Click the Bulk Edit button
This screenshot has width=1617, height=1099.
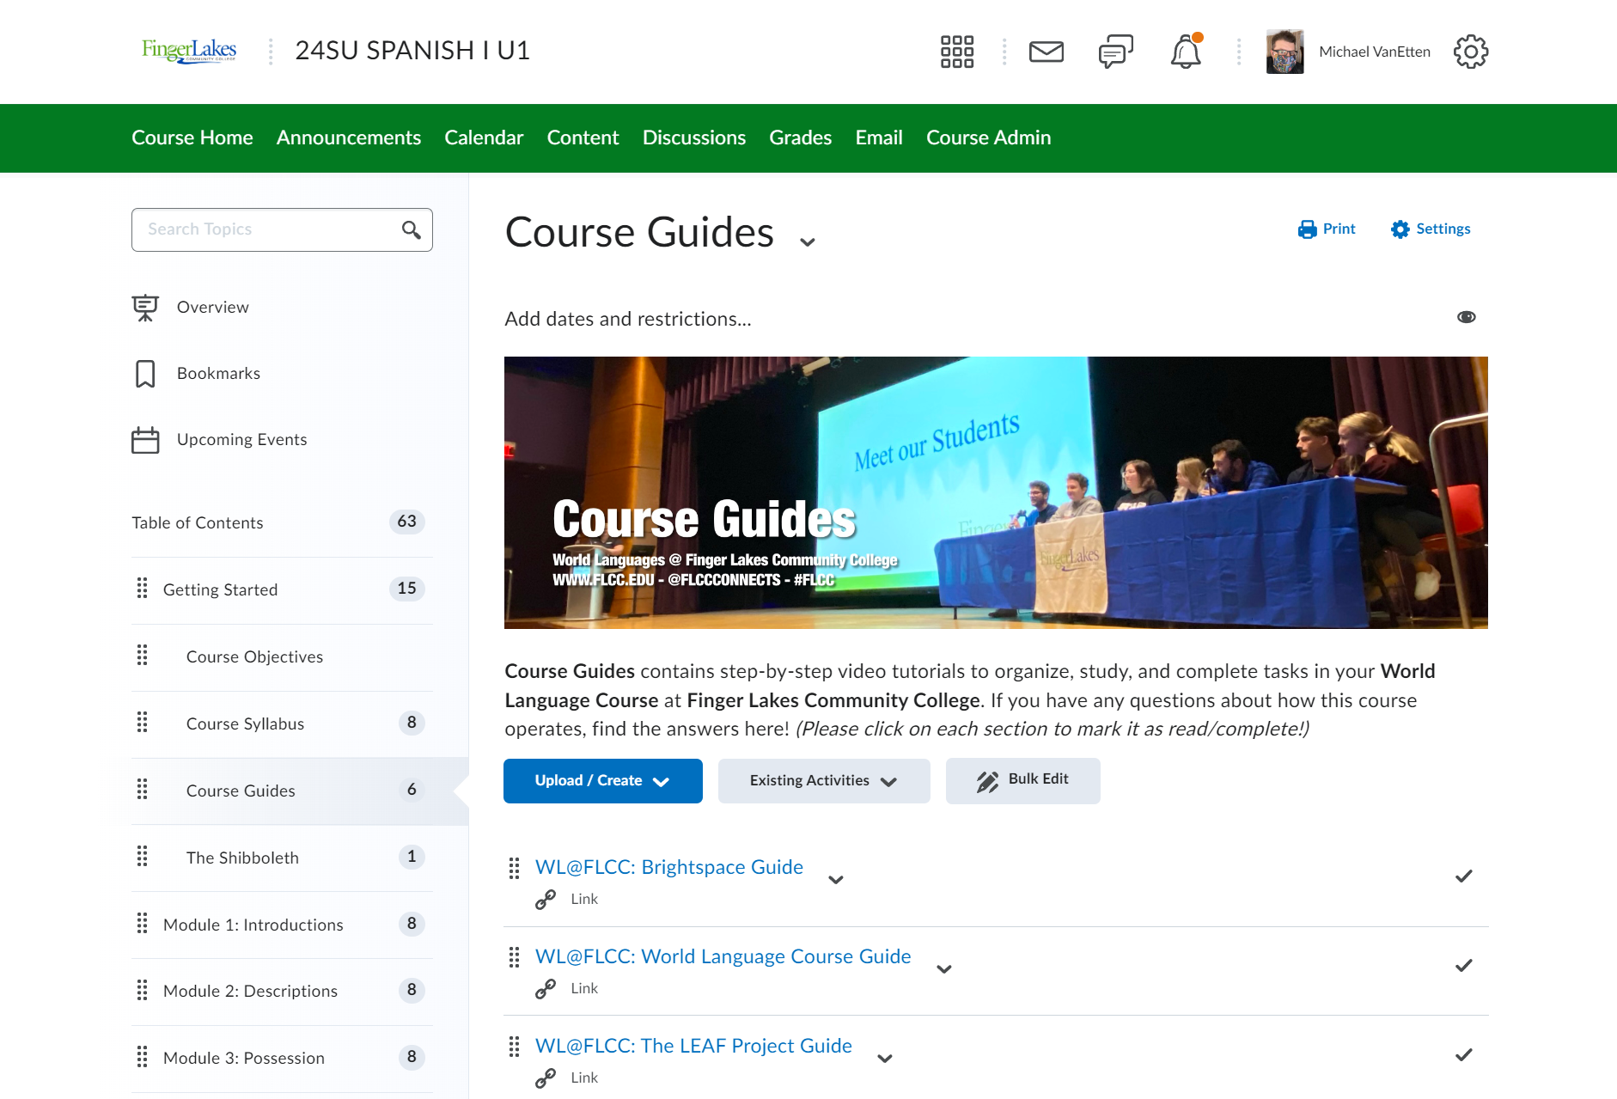[1022, 780]
